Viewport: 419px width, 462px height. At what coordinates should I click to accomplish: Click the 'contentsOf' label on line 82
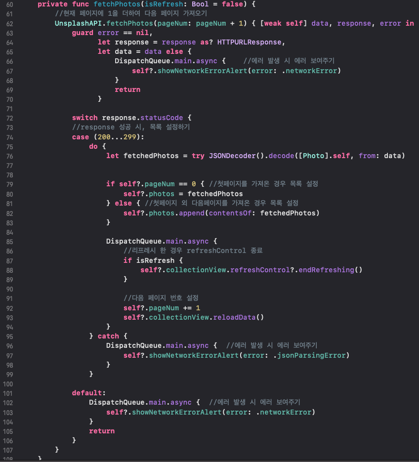(230, 213)
